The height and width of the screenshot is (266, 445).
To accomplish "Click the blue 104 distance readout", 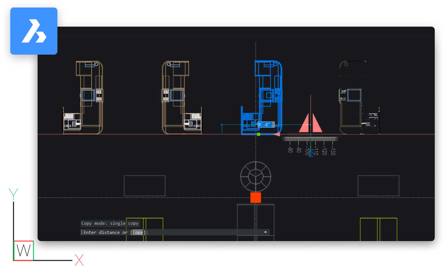I will pos(311,153).
